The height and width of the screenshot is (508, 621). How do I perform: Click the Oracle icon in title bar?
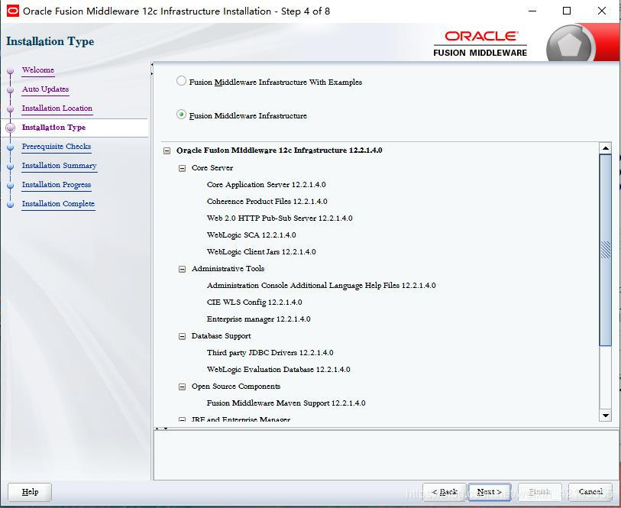point(13,11)
